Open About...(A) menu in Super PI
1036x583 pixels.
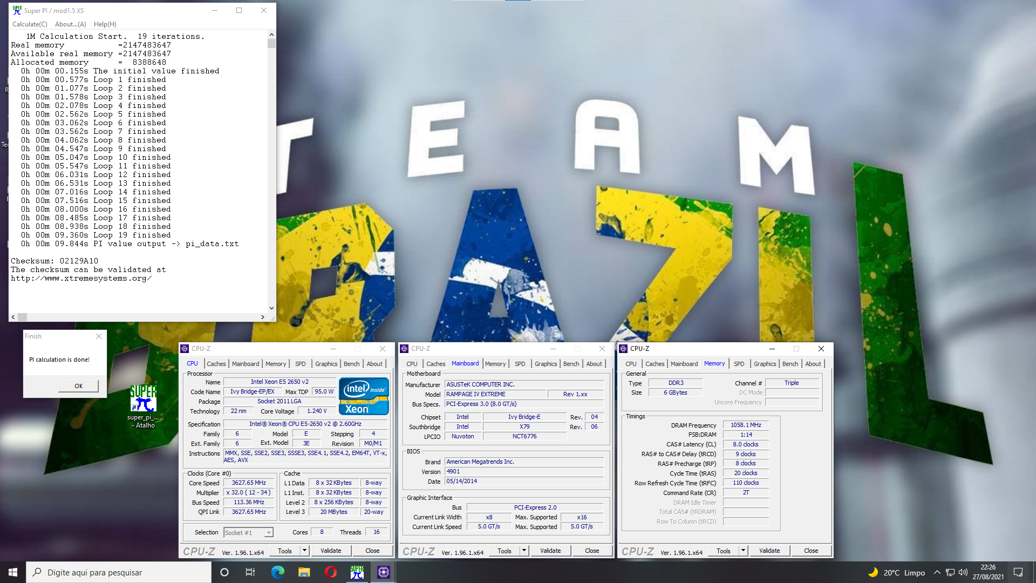pos(71,24)
